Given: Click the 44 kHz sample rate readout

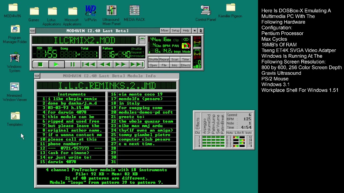Looking at the screenshot, I should 156,40.
